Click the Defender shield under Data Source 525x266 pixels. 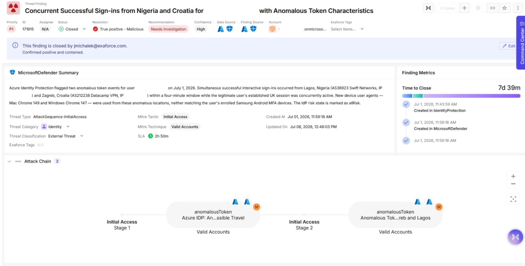coord(229,29)
